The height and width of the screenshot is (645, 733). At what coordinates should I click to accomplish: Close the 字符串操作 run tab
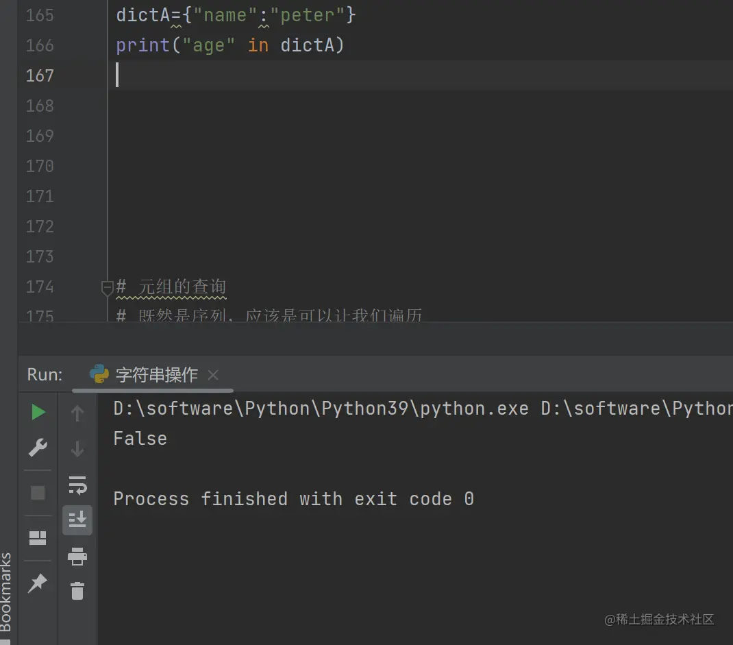click(213, 375)
